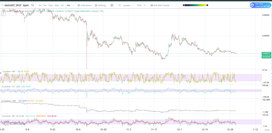The width and height of the screenshot is (272, 133).
Task: Click the KASUSDT_SPOT symbol name
Action: click(13, 5)
